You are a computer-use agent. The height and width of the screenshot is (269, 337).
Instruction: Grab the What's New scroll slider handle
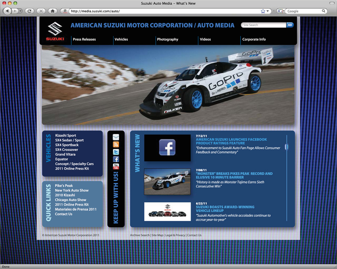tap(286, 147)
